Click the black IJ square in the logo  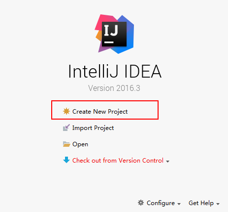click(114, 34)
